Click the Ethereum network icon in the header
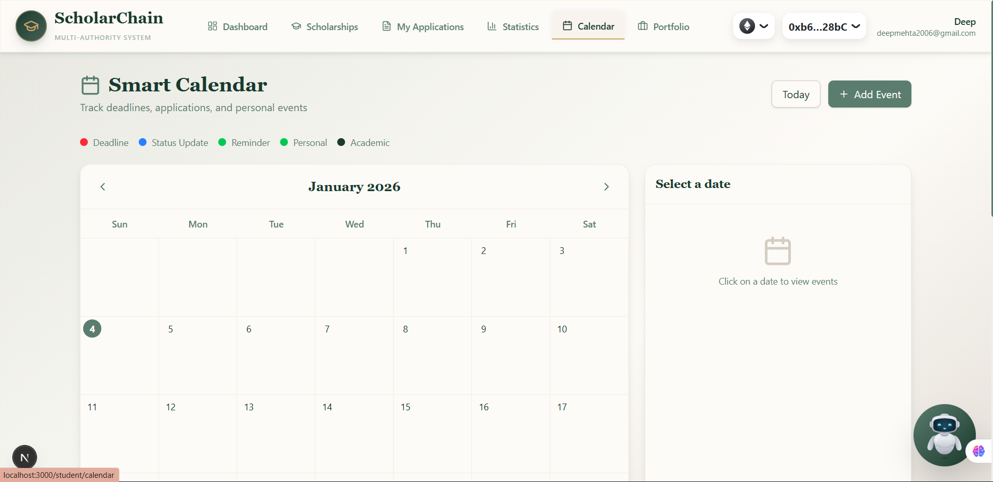This screenshot has height=482, width=993. [x=747, y=25]
